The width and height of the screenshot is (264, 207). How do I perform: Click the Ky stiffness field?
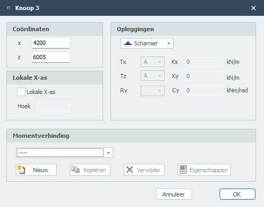tap(204, 76)
